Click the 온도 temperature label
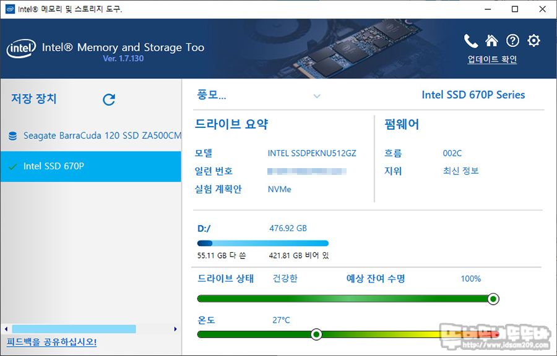 pos(206,320)
